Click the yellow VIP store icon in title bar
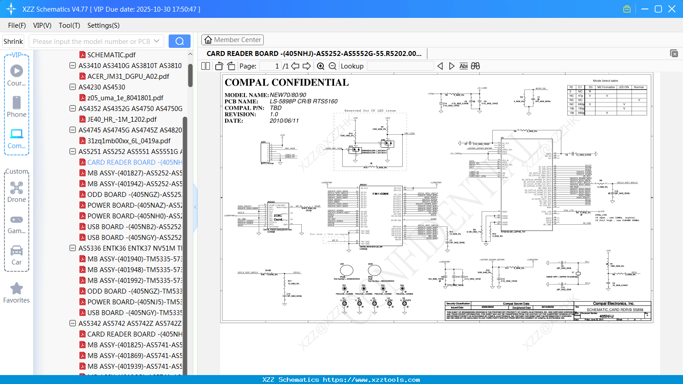683x384 pixels. [x=627, y=9]
